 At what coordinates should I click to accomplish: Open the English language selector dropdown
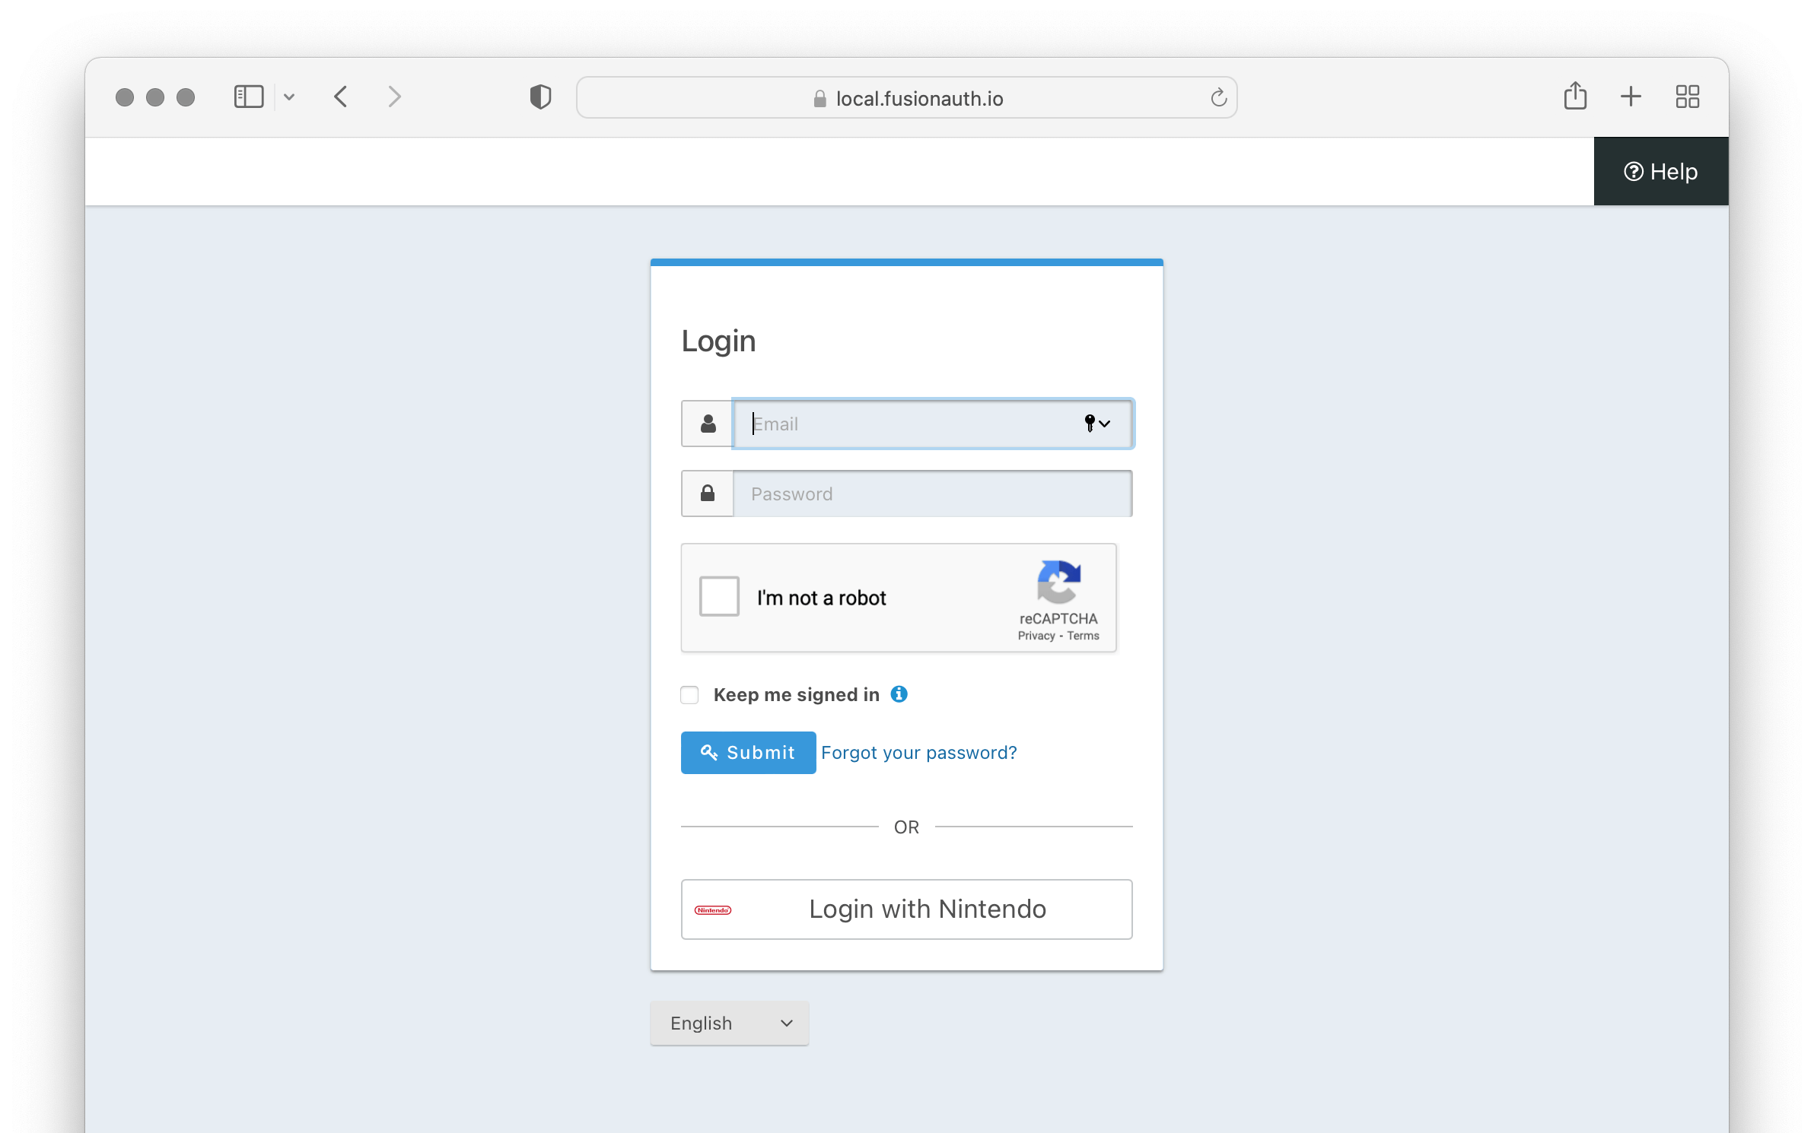pyautogui.click(x=727, y=1022)
